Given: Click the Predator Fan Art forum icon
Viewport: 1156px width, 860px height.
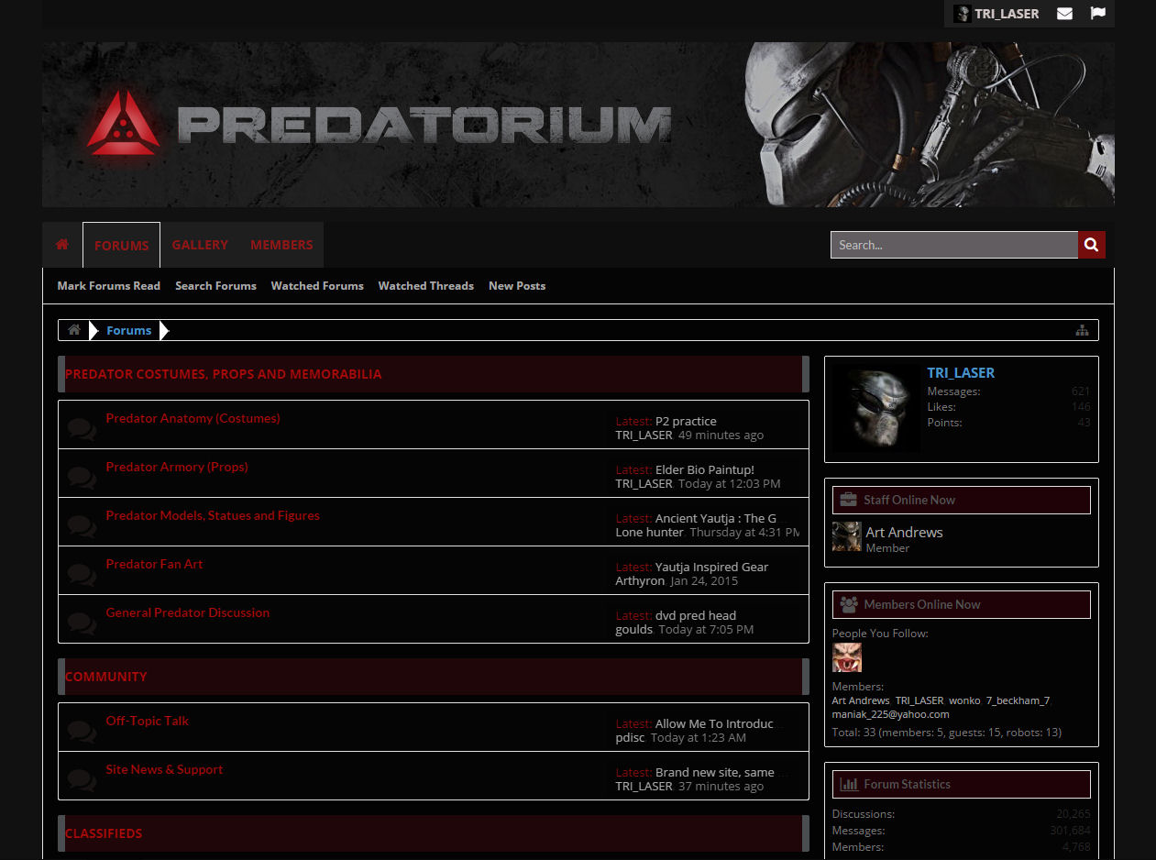Looking at the screenshot, I should point(82,574).
